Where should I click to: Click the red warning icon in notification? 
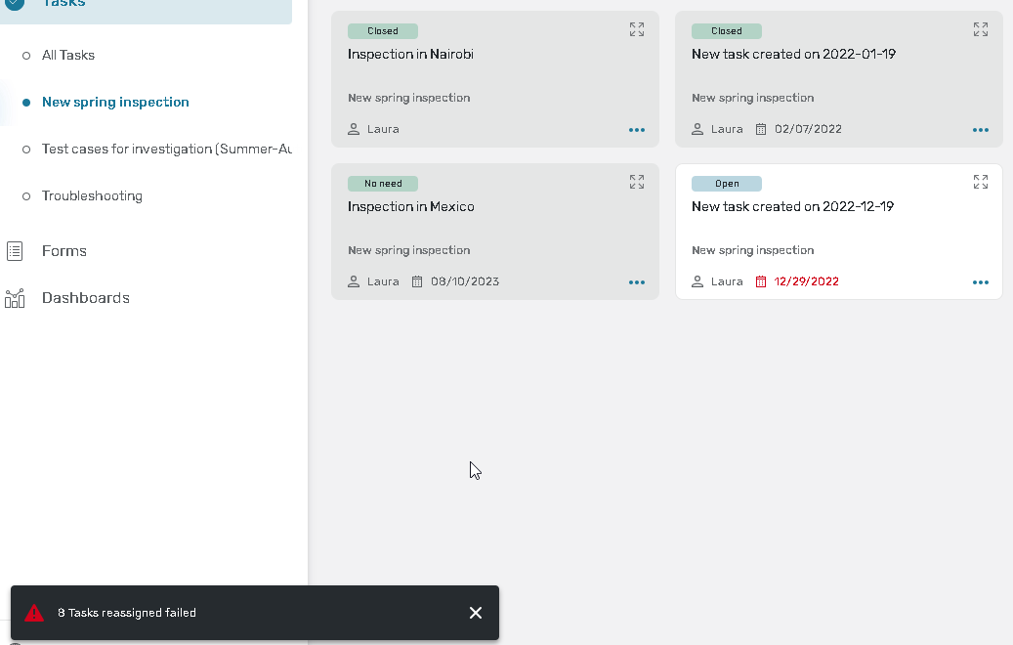pyautogui.click(x=34, y=613)
